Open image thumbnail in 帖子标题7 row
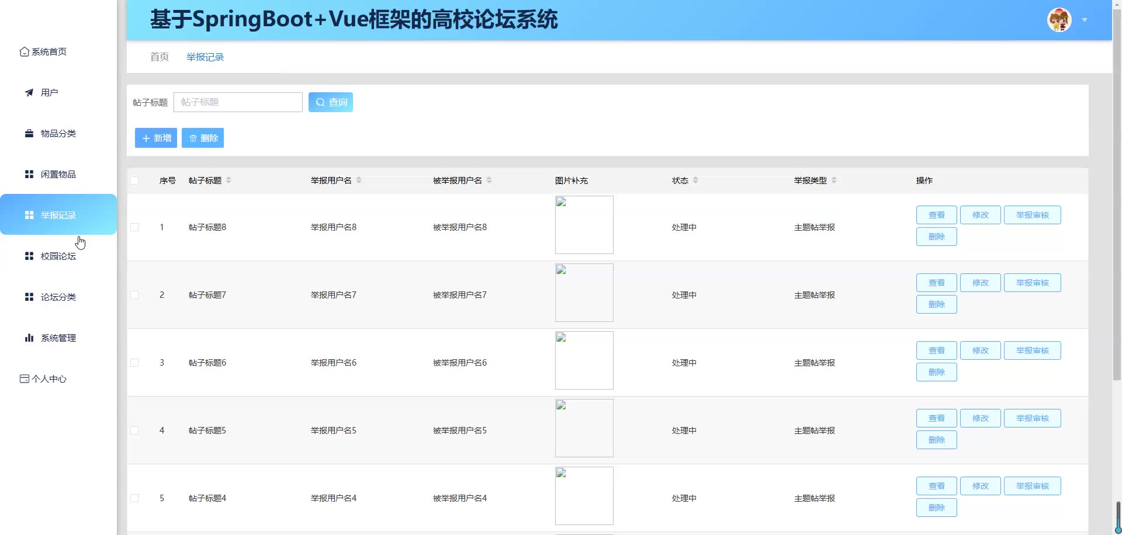The width and height of the screenshot is (1122, 535). [584, 293]
